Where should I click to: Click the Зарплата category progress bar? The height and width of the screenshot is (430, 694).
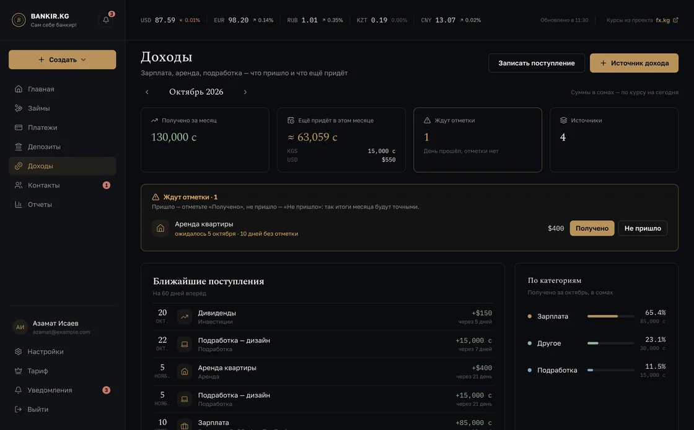click(x=610, y=316)
